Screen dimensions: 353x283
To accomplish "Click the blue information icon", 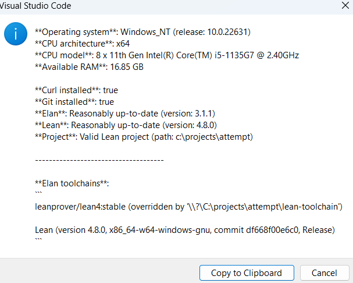I will click(x=16, y=34).
